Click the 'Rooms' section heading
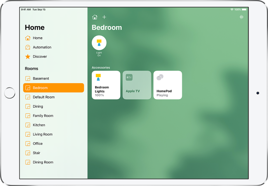This screenshot has height=186, width=268. point(31,69)
